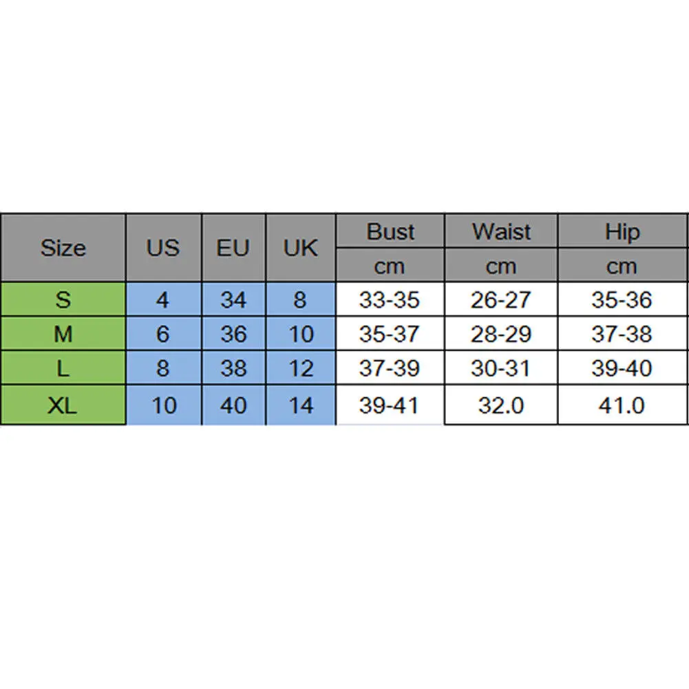Click the green M size cell

pyautogui.click(x=63, y=334)
